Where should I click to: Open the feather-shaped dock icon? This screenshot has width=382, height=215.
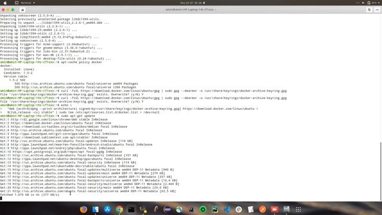155,210
